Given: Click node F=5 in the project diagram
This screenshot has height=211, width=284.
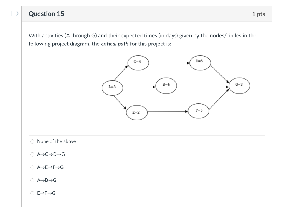Looking at the screenshot, I should pos(199,111).
